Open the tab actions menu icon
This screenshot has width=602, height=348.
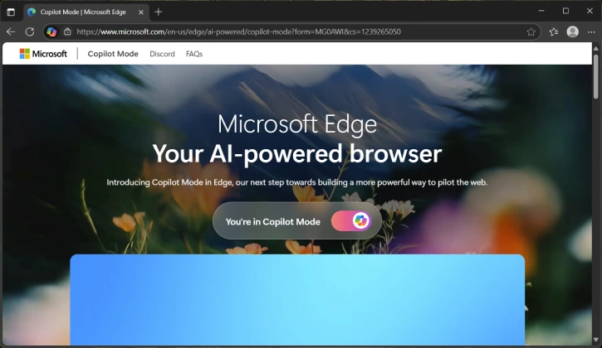[x=11, y=12]
